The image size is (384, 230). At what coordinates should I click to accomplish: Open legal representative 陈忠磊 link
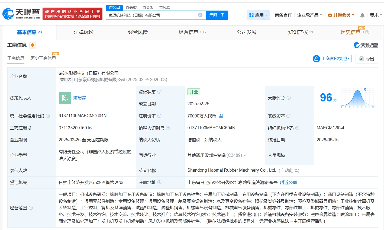point(80,98)
